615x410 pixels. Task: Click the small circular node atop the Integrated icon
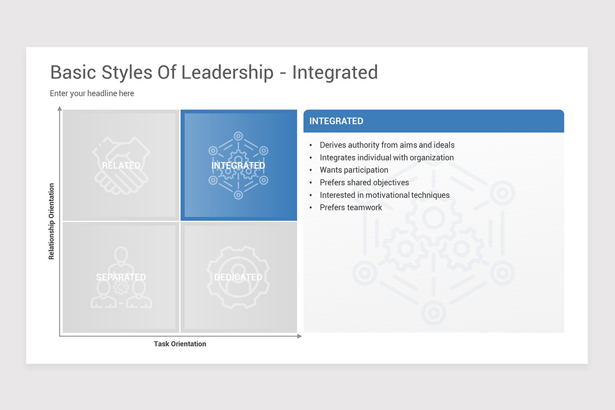pyautogui.click(x=238, y=136)
